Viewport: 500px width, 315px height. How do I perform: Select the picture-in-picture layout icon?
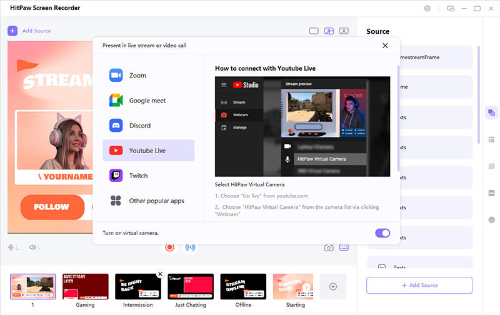[x=329, y=31]
